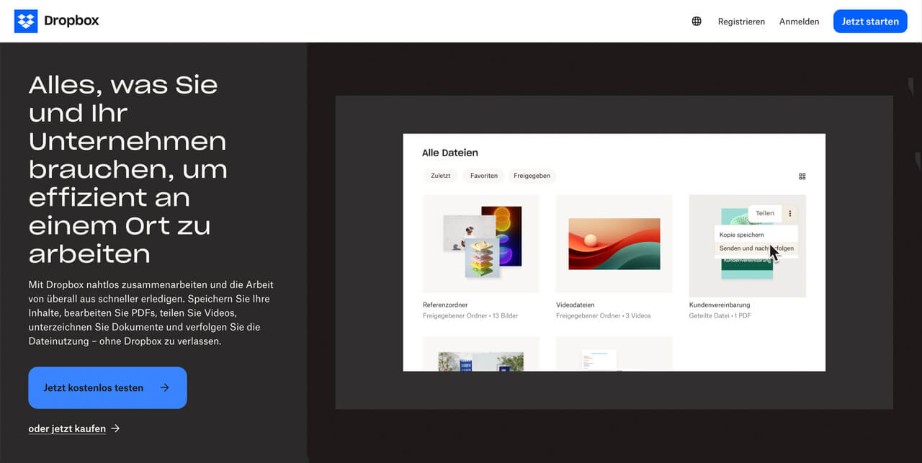Image resolution: width=922 pixels, height=463 pixels.
Task: Open the three-dot more options menu
Action: coord(790,213)
